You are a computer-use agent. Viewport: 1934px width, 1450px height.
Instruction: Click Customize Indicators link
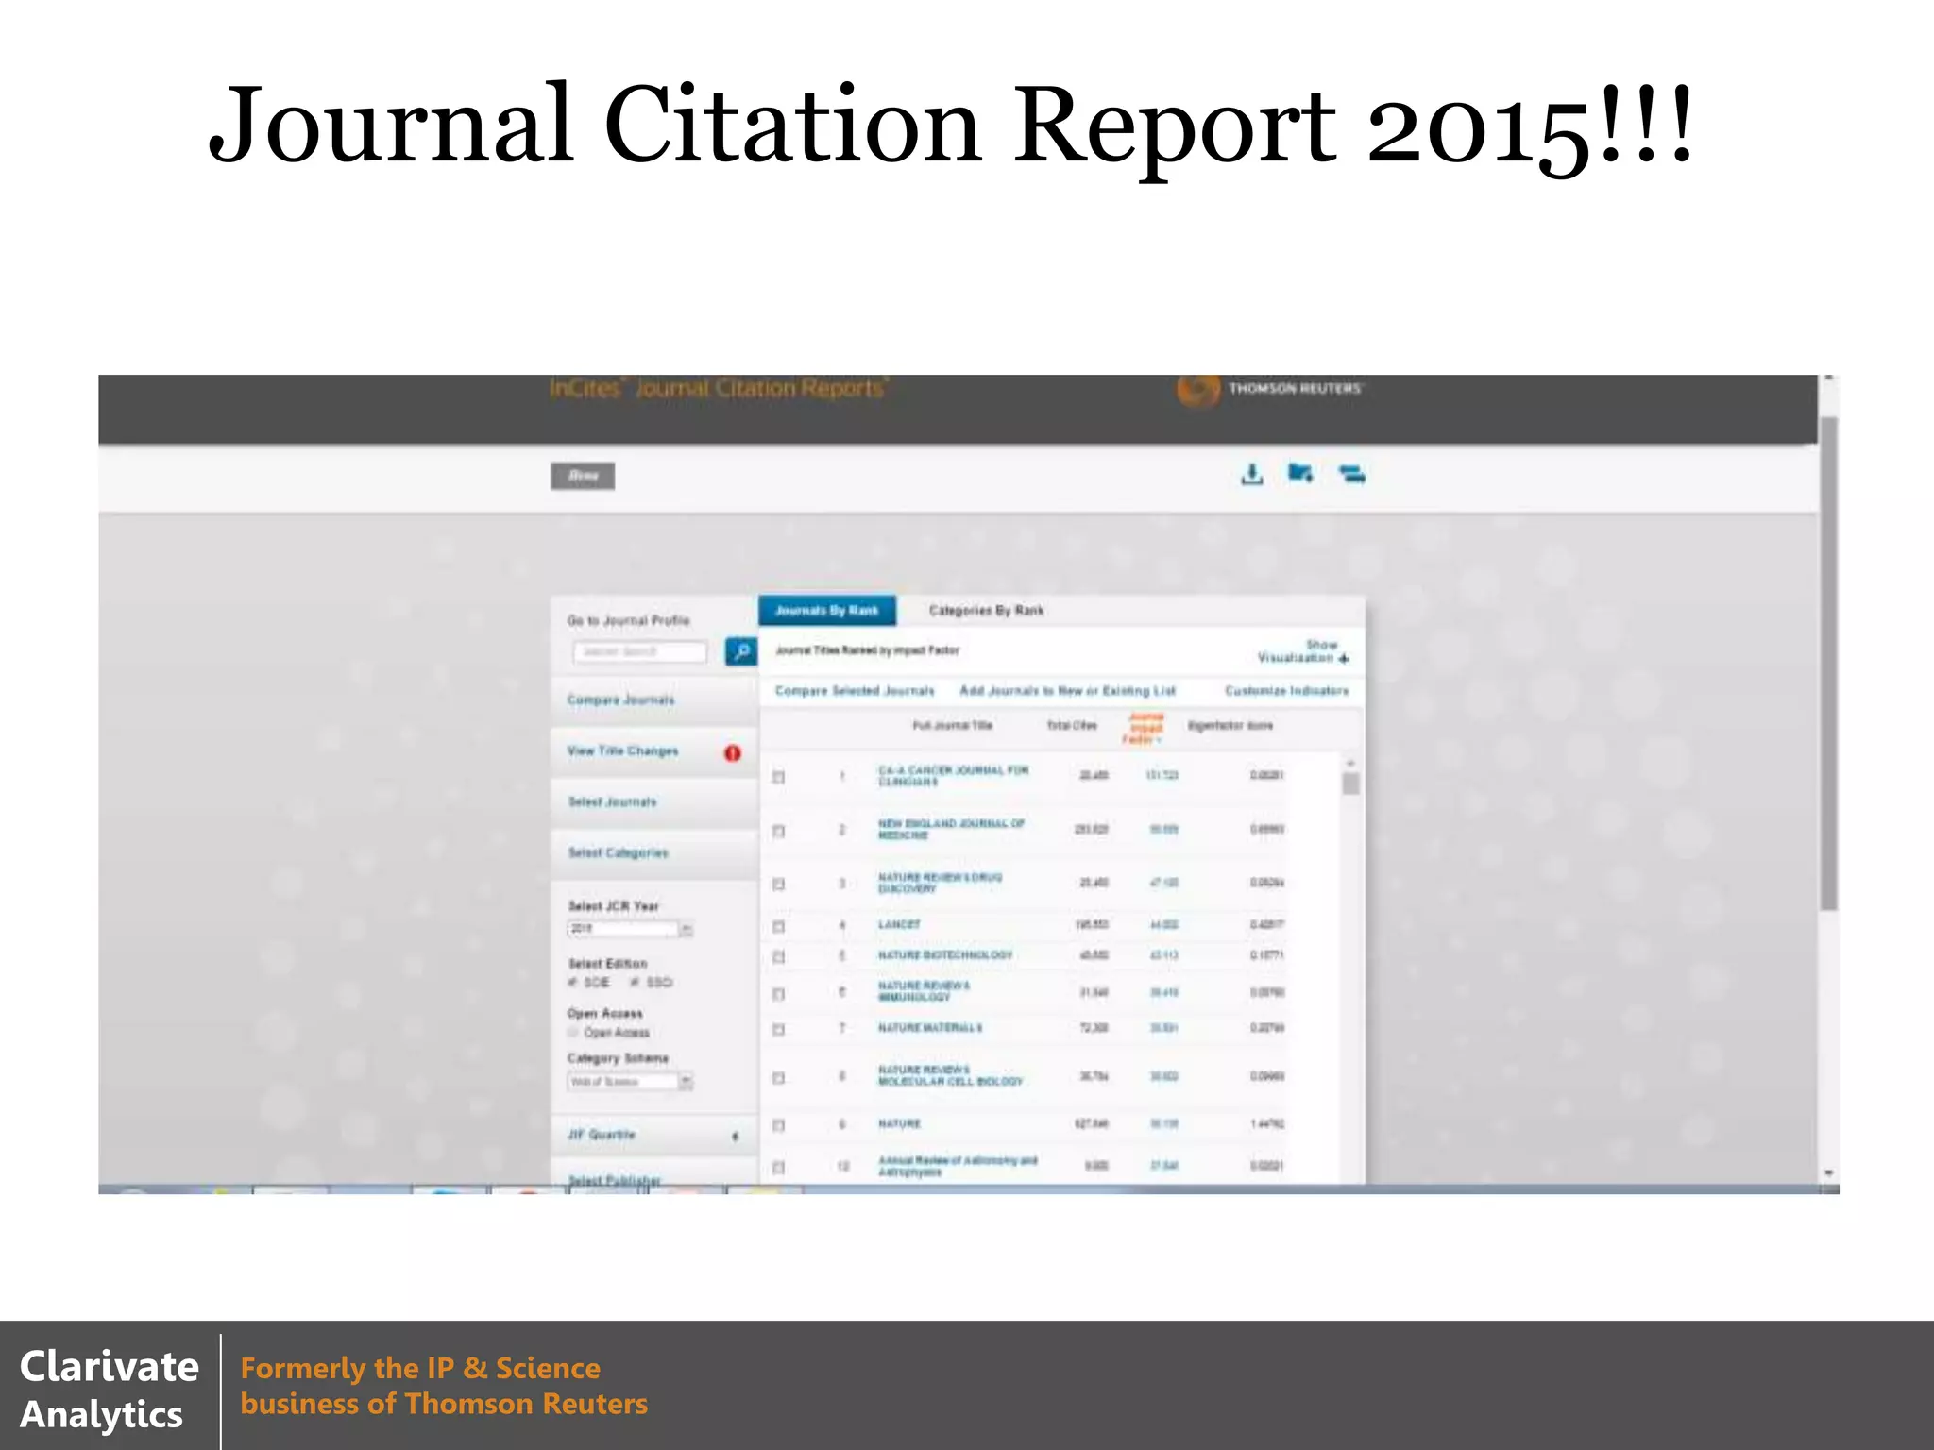[1287, 691]
